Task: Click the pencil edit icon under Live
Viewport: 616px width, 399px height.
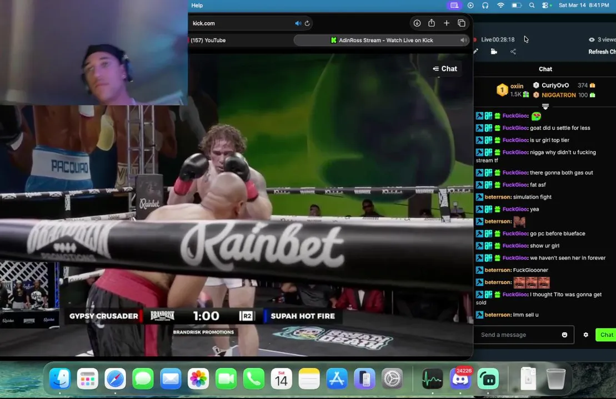Action: (x=476, y=52)
